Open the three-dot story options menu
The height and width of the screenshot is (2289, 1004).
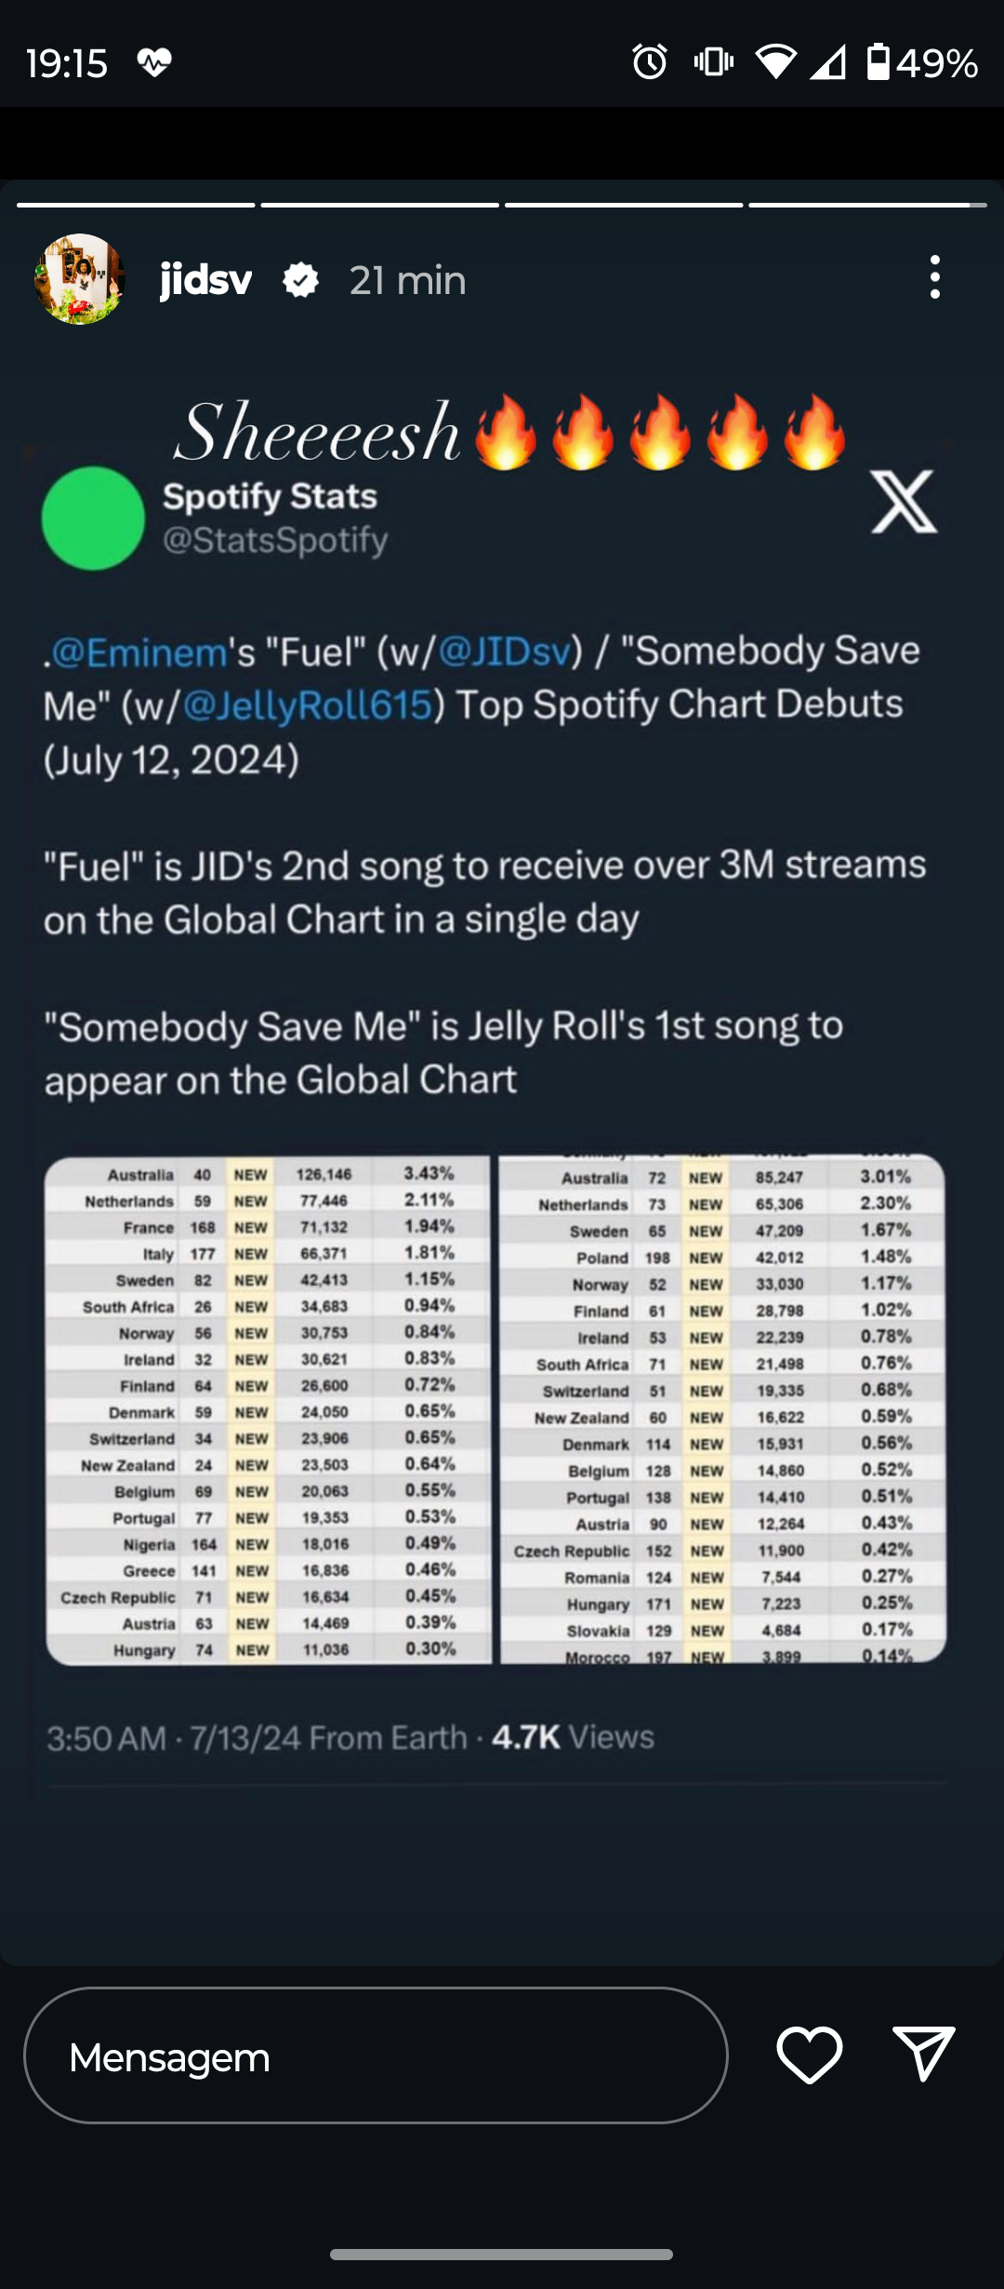(x=935, y=277)
